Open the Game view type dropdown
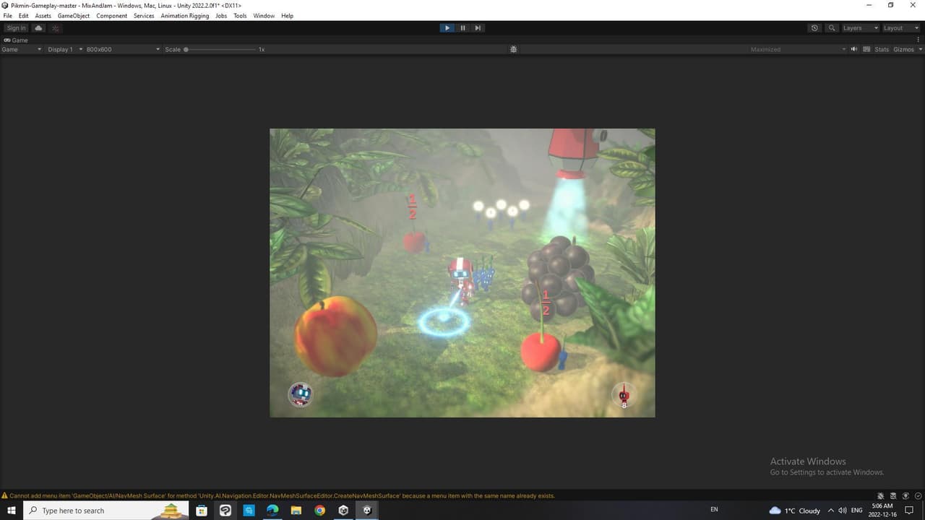 [x=22, y=50]
